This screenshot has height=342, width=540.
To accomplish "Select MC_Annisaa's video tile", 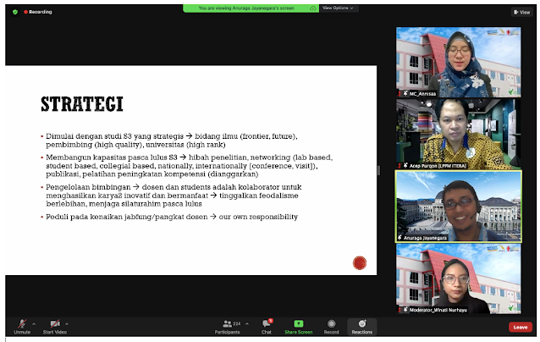I will tap(459, 63).
